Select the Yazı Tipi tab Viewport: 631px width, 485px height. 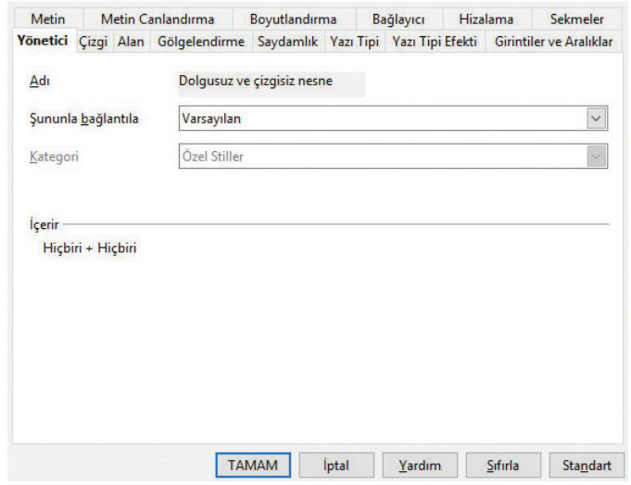click(355, 43)
